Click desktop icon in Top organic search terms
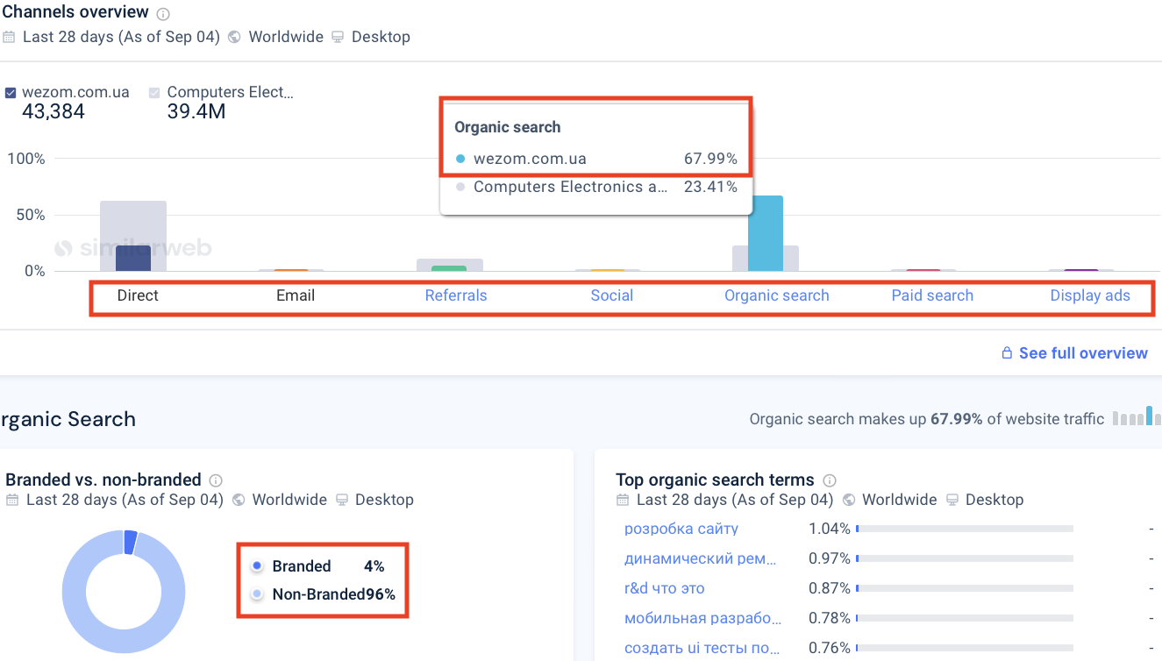 point(952,500)
